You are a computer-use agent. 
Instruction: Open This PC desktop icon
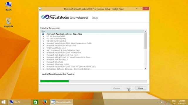pos(9,6)
